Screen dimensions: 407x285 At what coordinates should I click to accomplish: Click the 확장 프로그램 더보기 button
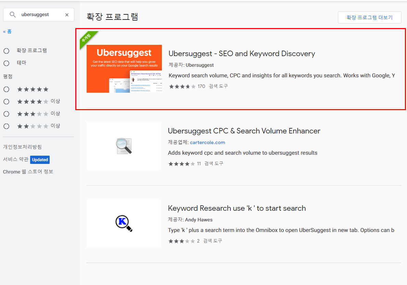click(369, 17)
